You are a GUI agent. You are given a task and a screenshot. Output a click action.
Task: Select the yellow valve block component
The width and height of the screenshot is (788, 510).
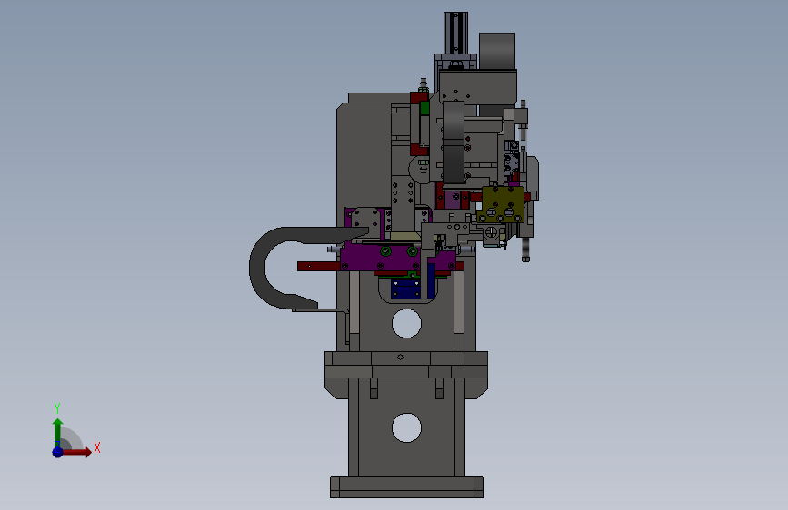(x=501, y=205)
